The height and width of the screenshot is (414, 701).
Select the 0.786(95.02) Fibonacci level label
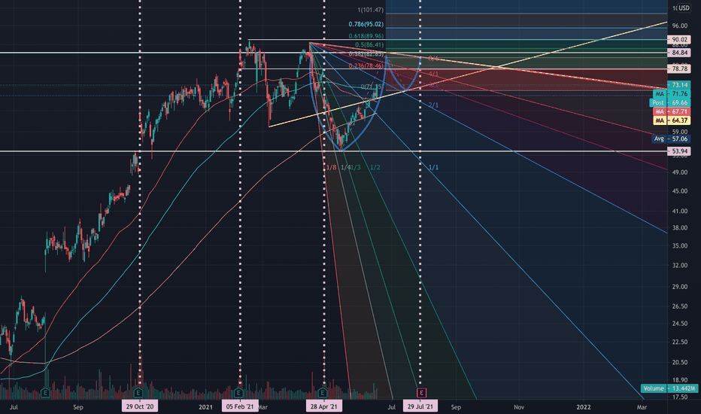pos(366,24)
